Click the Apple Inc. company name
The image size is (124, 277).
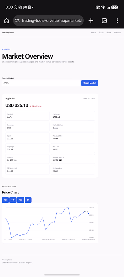(x=11, y=98)
